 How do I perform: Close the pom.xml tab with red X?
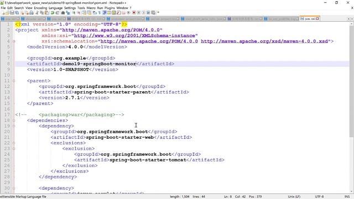point(317,19)
